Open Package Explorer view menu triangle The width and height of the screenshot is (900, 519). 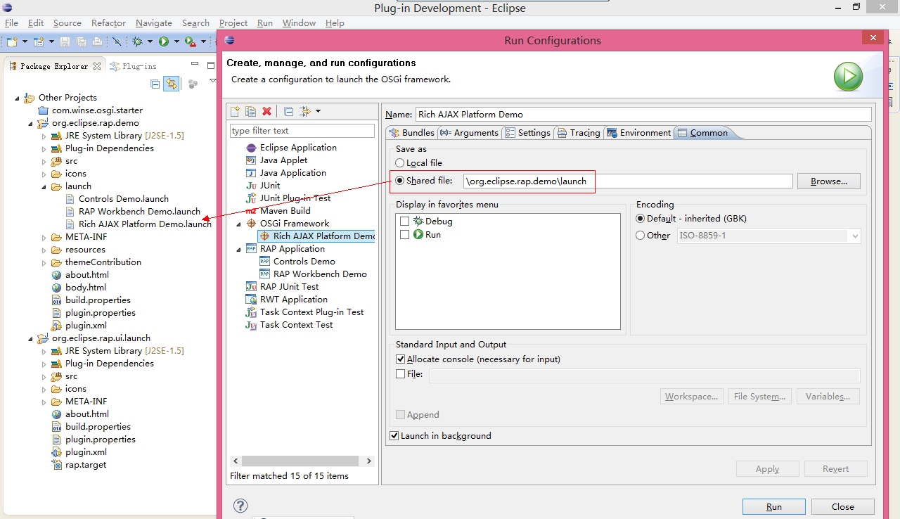click(213, 82)
